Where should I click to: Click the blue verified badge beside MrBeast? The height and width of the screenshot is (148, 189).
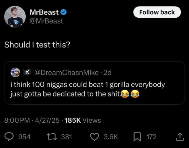(63, 12)
